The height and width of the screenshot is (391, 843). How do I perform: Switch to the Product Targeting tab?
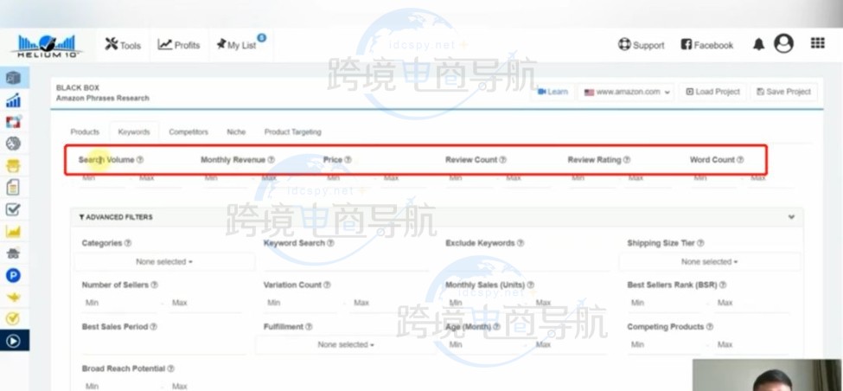(x=292, y=132)
